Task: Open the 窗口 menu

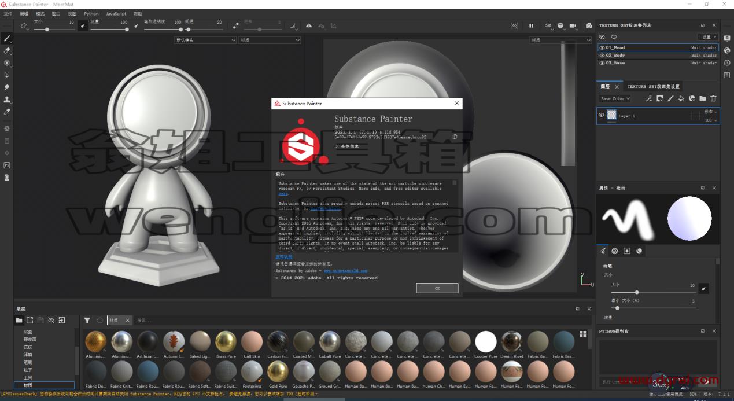Action: coord(56,13)
